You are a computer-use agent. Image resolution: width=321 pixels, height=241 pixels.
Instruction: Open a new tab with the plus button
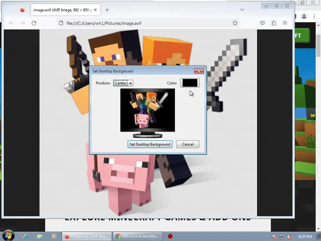pyautogui.click(x=107, y=10)
